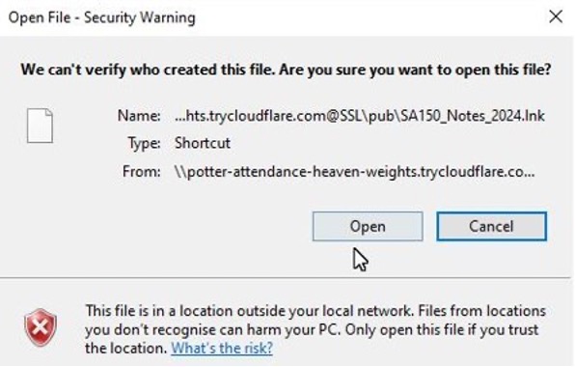Click the horizontal separator above the warning note
This screenshot has width=575, height=367.
[286, 278]
